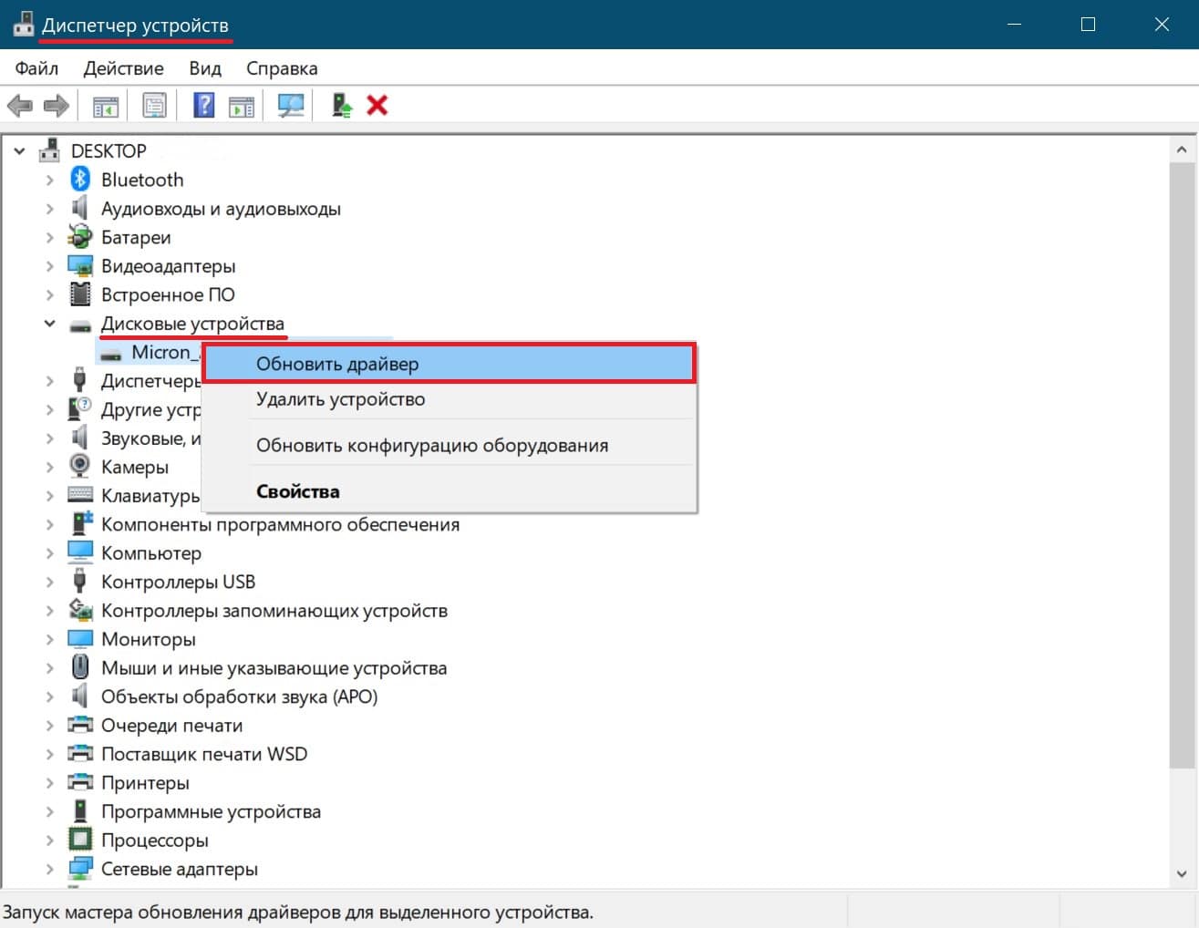Image resolution: width=1199 pixels, height=928 pixels.
Task: Click the drive icon beside Дисковые устройства
Action: [x=80, y=325]
